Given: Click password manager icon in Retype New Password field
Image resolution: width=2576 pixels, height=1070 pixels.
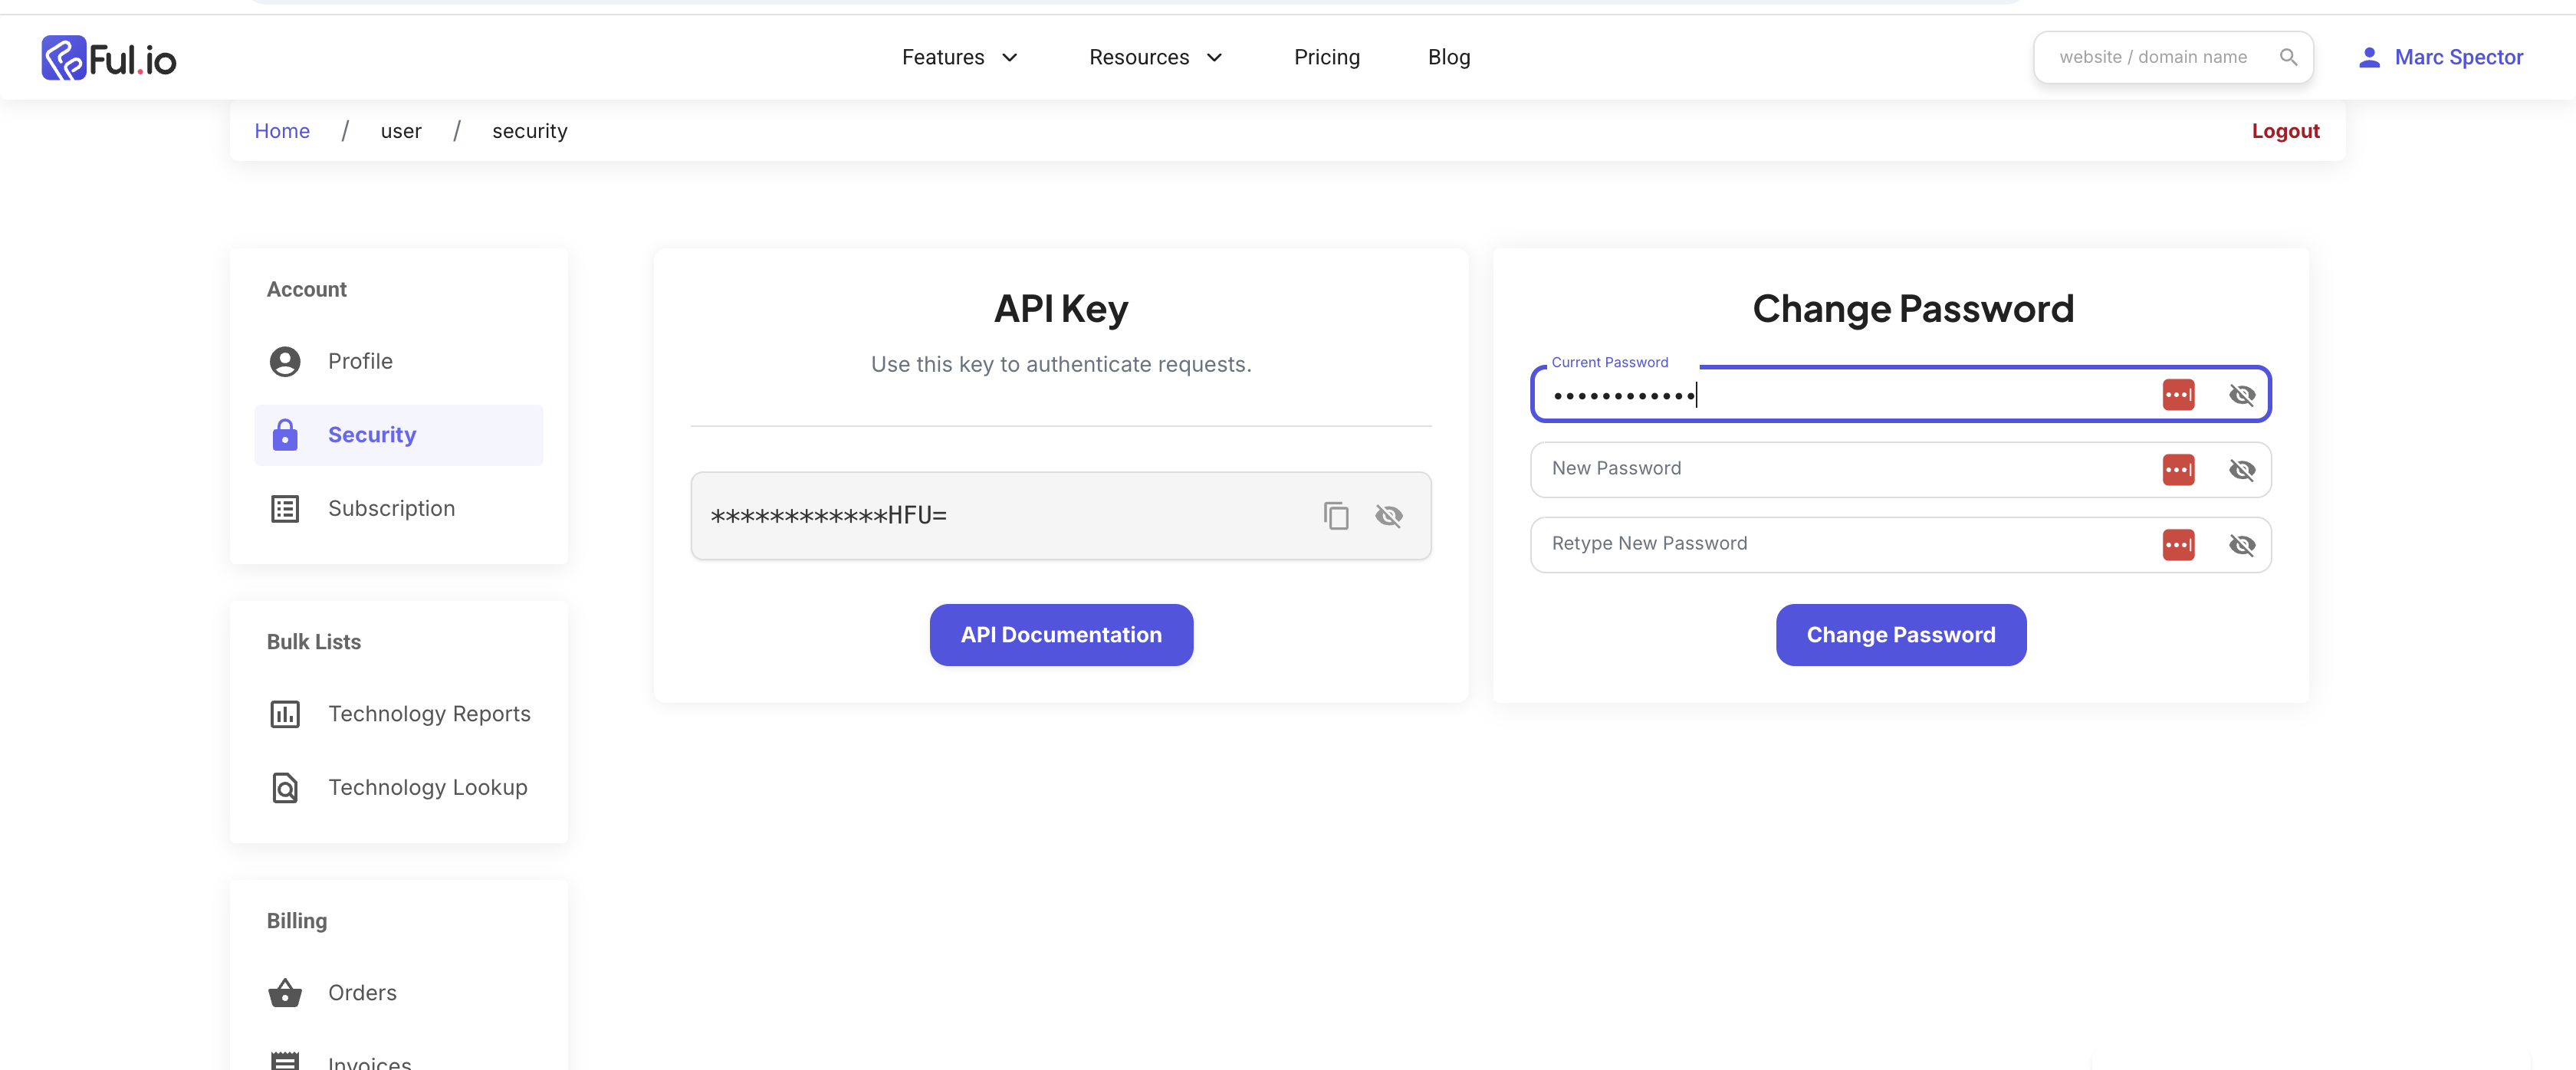Looking at the screenshot, I should [x=2178, y=545].
